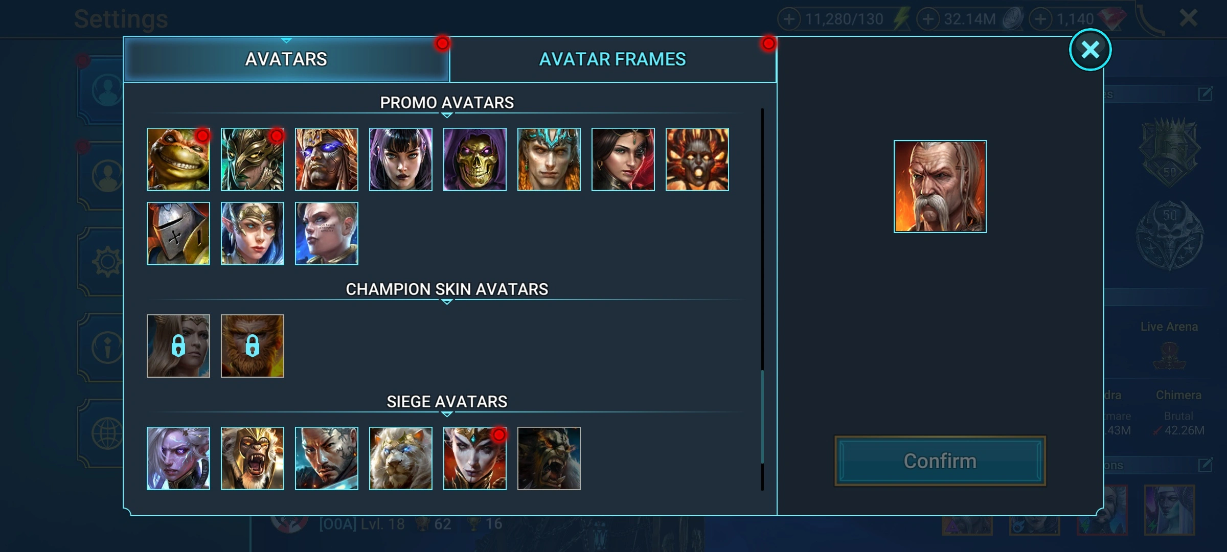The image size is (1227, 552).
Task: Close the avatar selection dialog
Action: click(x=1090, y=50)
